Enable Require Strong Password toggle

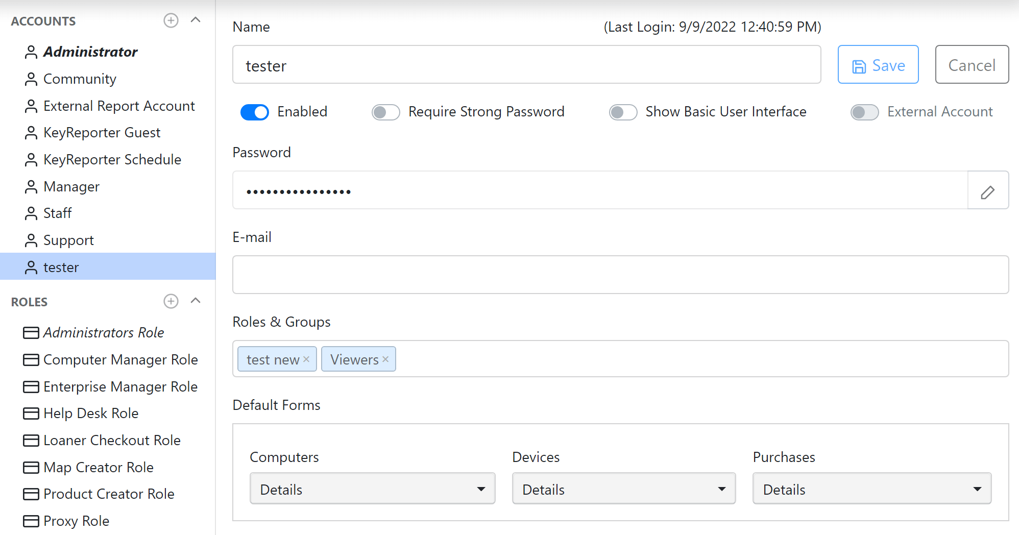(x=385, y=112)
